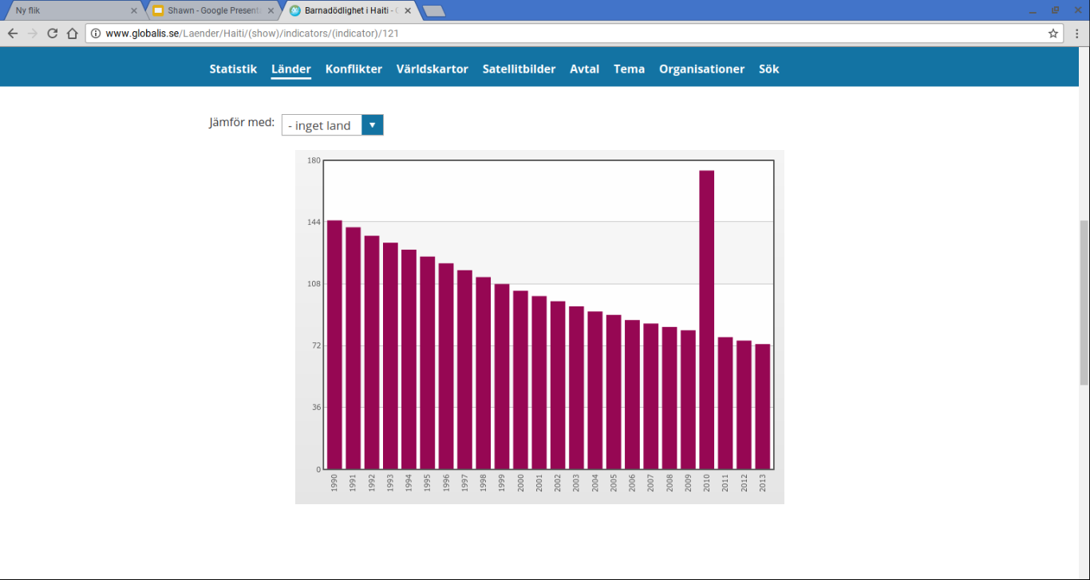
Task: Click the 2009 bar in the chart
Action: coord(688,400)
